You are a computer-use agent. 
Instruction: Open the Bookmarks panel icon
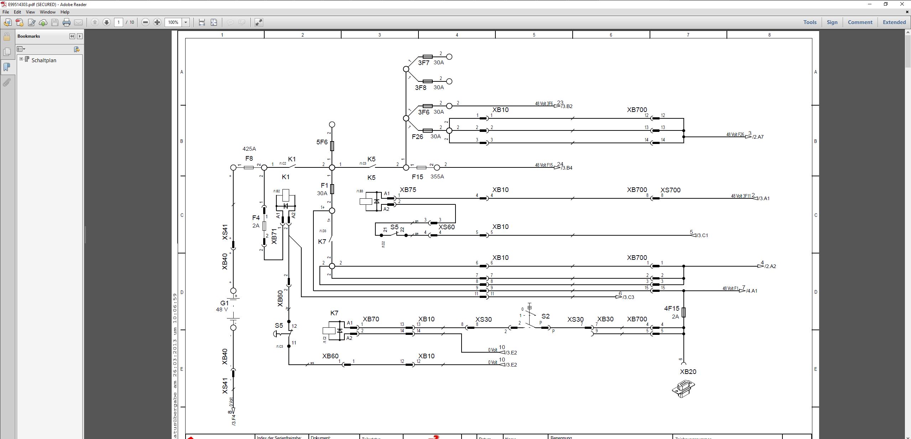[7, 67]
